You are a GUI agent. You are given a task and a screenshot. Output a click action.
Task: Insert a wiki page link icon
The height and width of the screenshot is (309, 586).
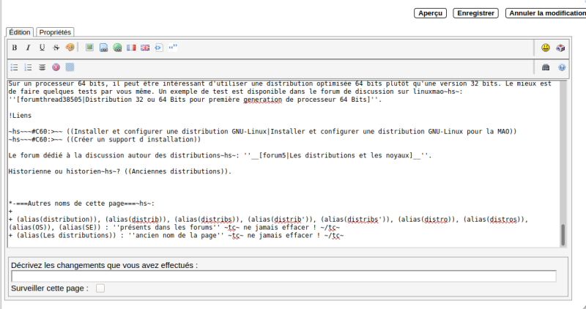point(103,48)
